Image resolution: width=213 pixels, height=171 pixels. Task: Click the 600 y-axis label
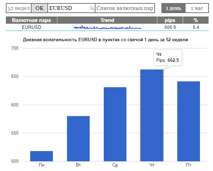coord(15,105)
